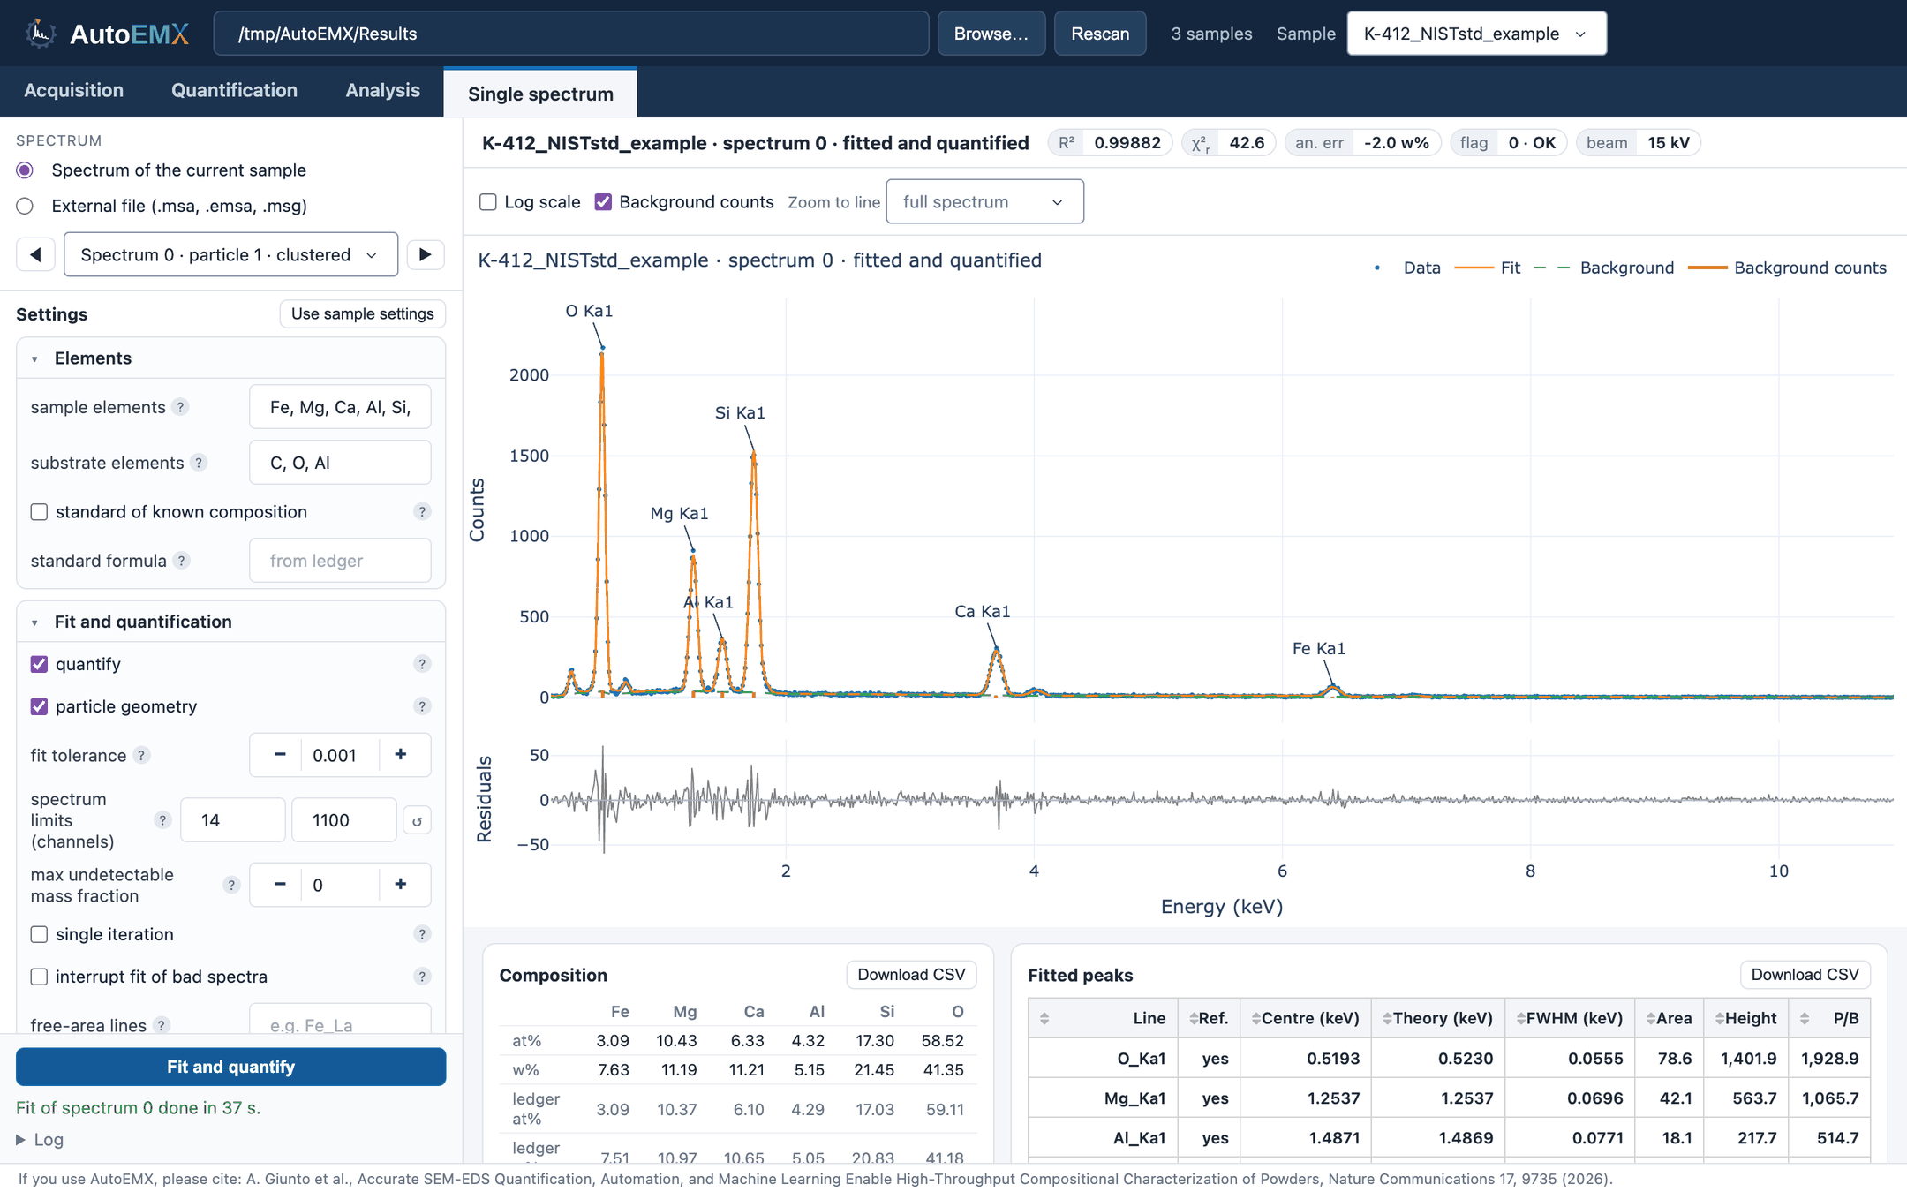Open help icon for substrate elements
1907x1192 pixels.
click(199, 463)
